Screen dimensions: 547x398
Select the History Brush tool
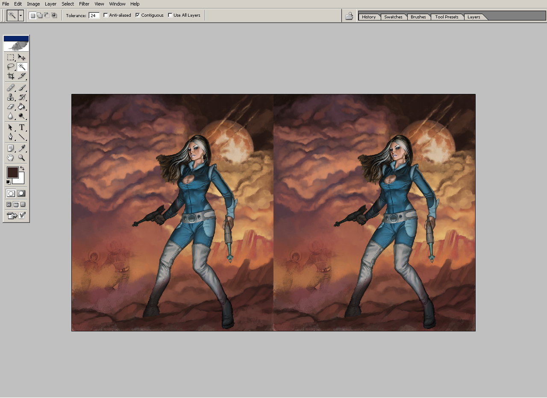22,97
